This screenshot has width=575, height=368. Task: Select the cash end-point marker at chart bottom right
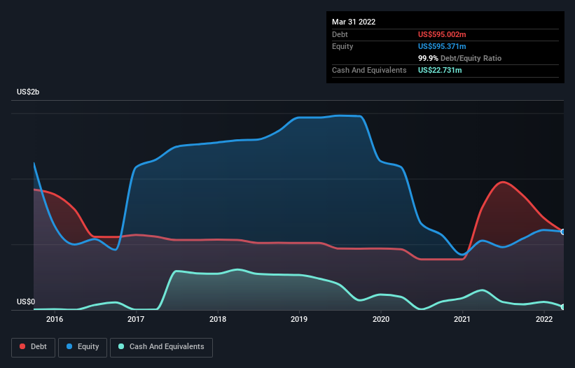tap(563, 307)
